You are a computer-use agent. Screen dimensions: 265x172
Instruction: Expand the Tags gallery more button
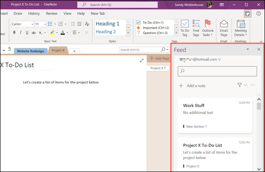(x=176, y=33)
